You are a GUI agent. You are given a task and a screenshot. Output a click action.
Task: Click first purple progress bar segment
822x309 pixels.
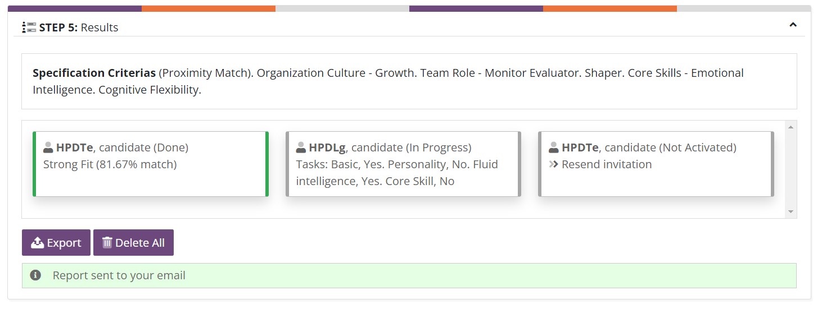[x=75, y=8]
